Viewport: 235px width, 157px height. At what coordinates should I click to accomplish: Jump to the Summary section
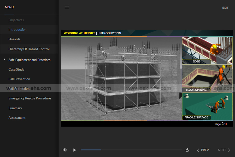pyautogui.click(x=15, y=108)
